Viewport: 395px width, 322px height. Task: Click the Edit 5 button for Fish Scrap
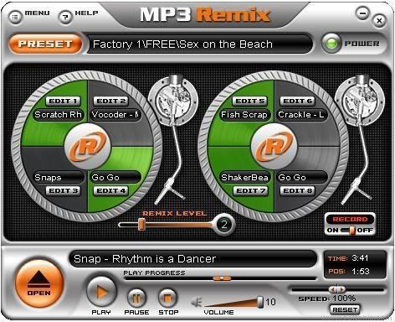(250, 101)
